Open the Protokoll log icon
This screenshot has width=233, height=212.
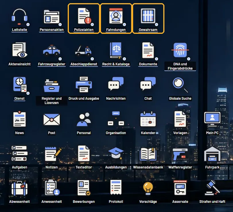click(116, 188)
